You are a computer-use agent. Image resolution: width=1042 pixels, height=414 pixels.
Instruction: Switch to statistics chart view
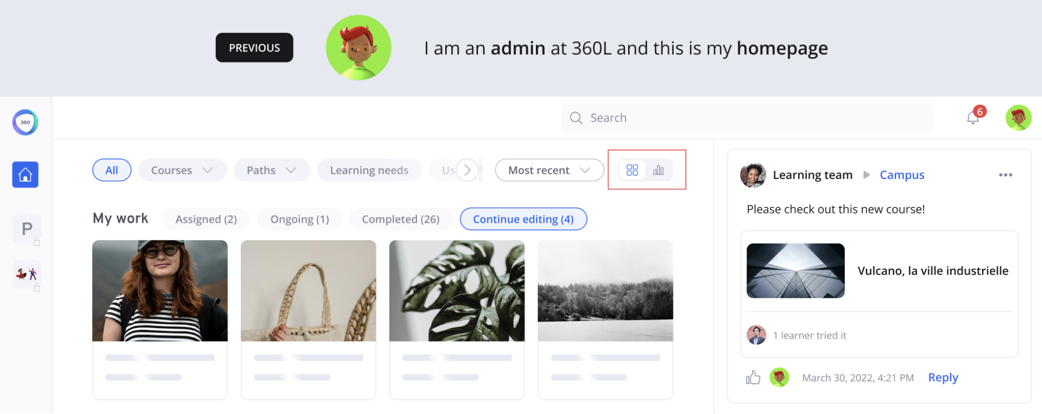(659, 170)
